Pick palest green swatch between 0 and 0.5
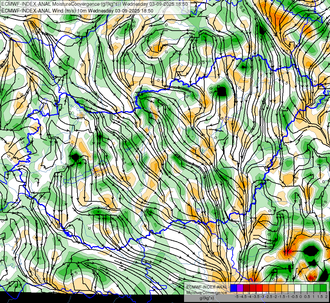 click(x=304, y=288)
